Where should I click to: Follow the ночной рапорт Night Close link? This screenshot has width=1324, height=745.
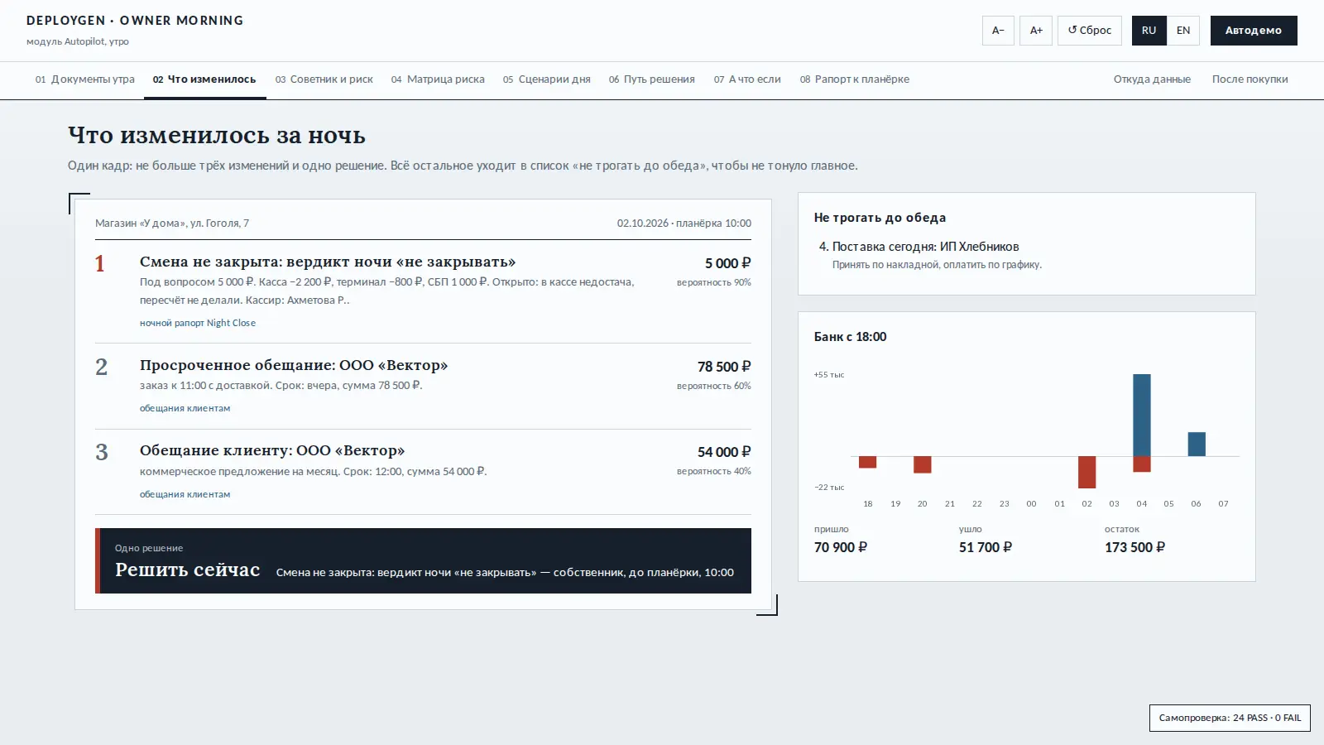[198, 323]
